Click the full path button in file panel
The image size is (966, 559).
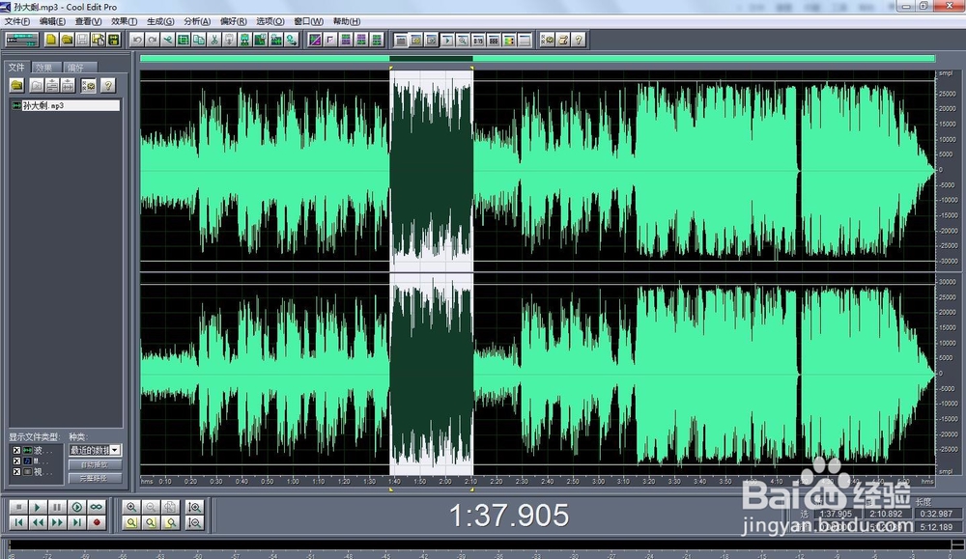tap(95, 478)
